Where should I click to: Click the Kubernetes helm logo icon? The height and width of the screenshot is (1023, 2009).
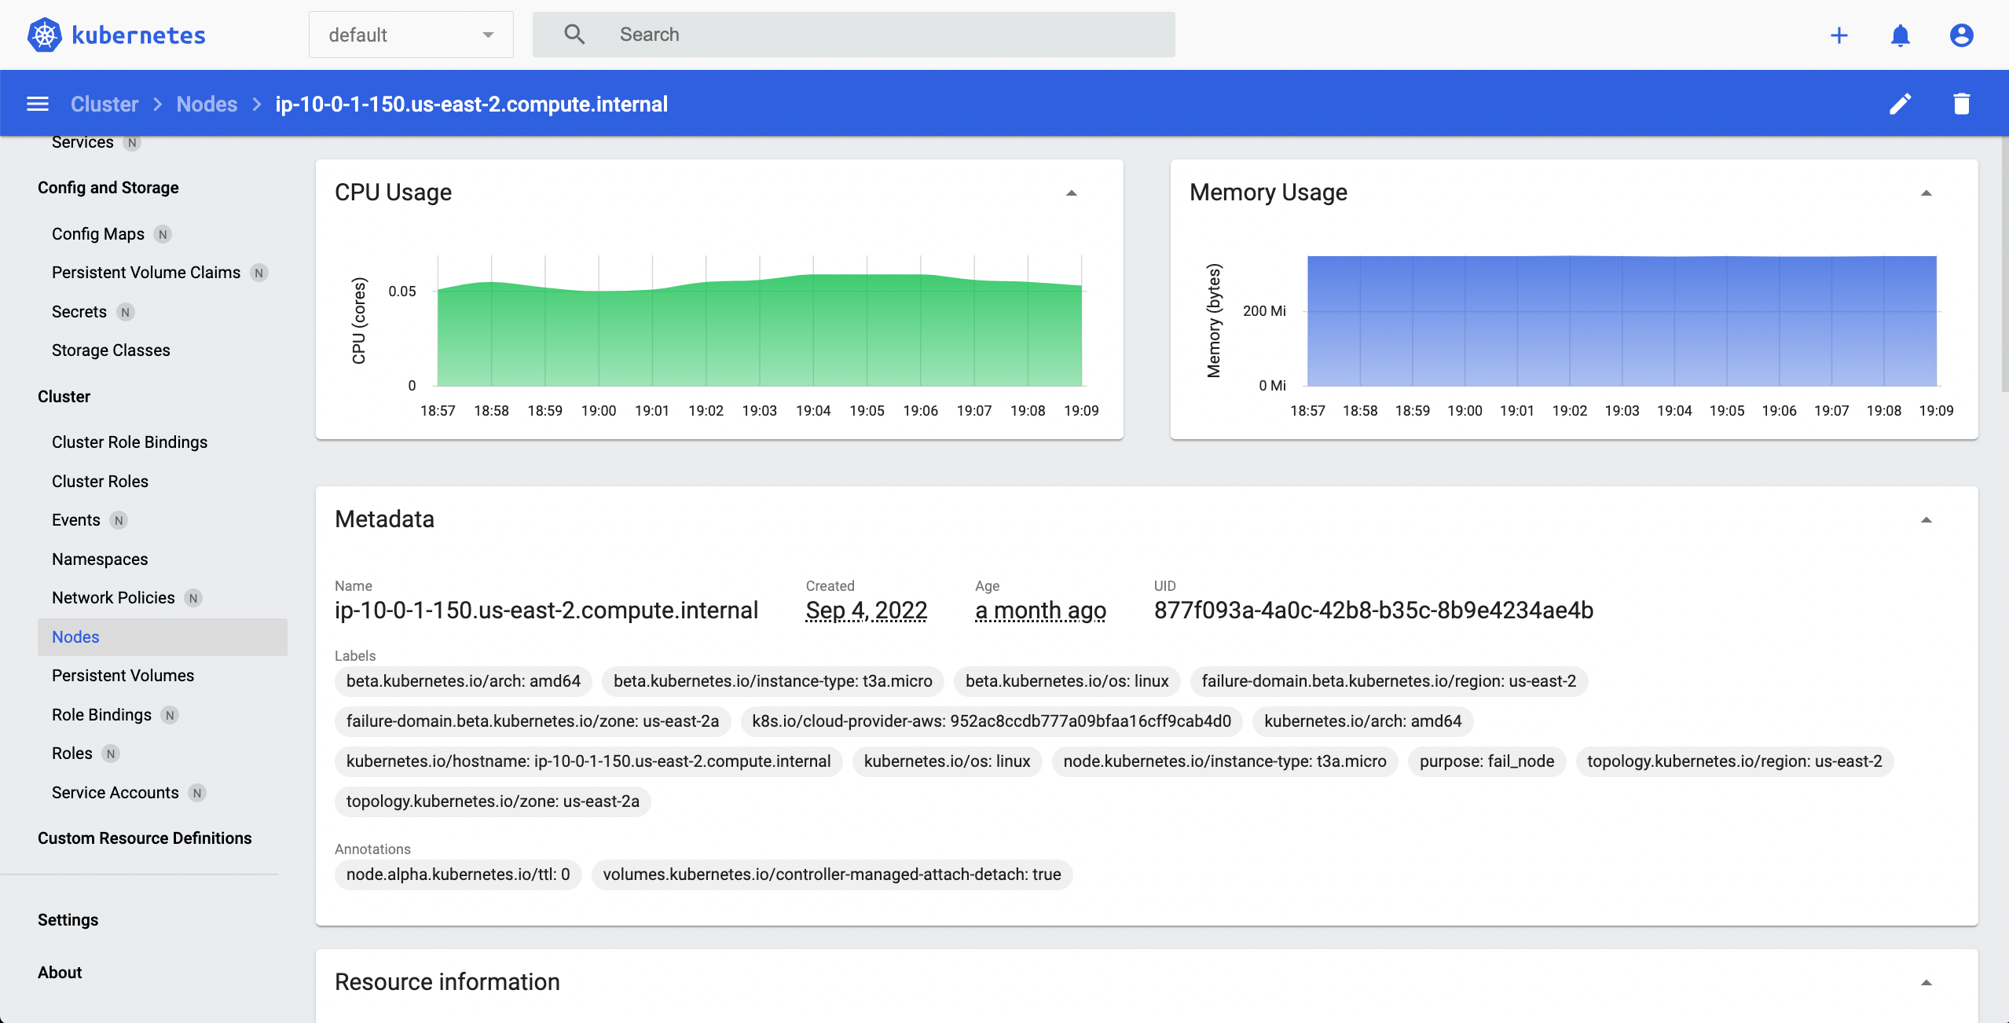45,35
